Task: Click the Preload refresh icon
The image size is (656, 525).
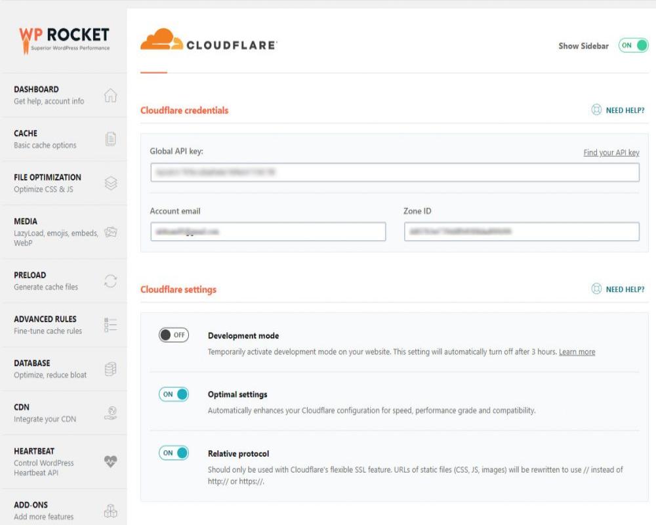Action: pos(111,281)
